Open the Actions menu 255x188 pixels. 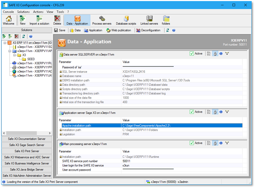[x=38, y=12]
